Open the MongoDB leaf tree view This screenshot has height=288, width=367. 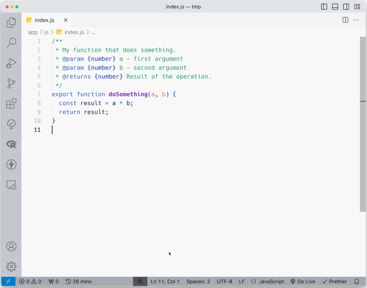(11, 124)
